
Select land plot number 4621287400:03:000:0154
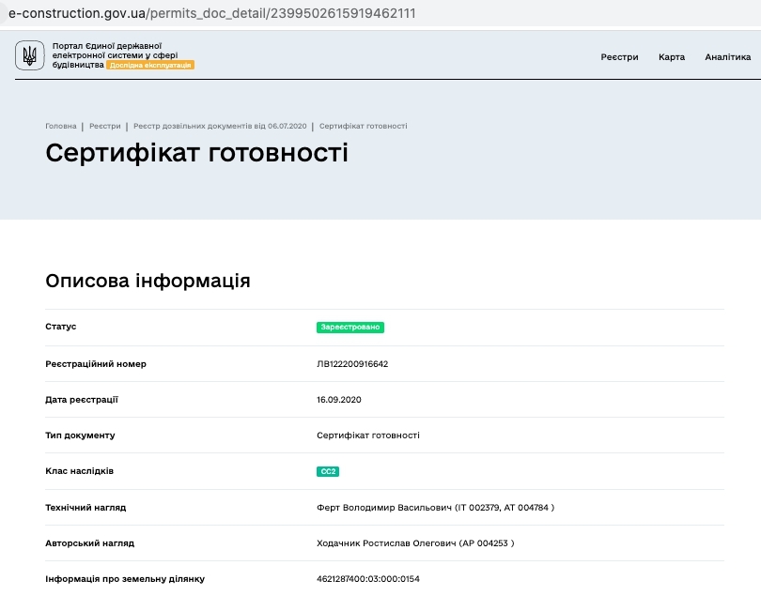coord(368,579)
